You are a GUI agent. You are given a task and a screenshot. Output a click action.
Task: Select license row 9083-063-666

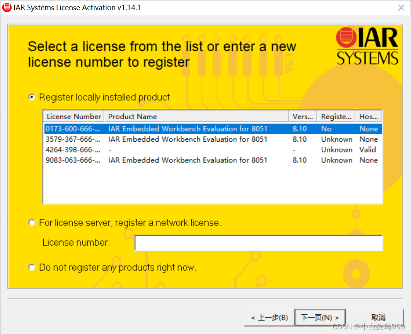[x=213, y=160]
